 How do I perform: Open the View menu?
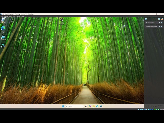[x=10, y=16]
